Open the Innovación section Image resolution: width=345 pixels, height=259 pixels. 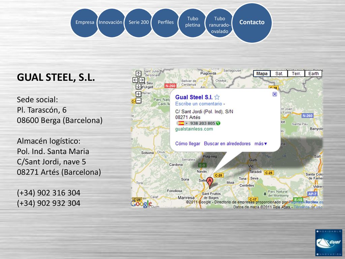point(112,23)
